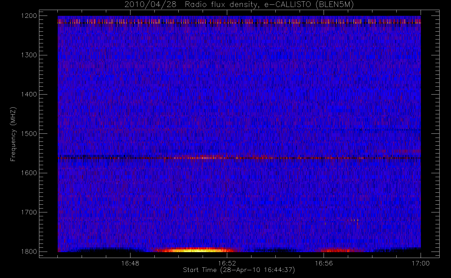The width and height of the screenshot is (451, 278).
Task: Click the red interference line near 1560 MHz
Action: pyautogui.click(x=239, y=158)
